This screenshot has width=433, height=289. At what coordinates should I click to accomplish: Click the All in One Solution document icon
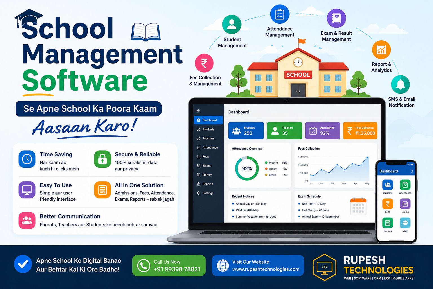click(x=102, y=190)
